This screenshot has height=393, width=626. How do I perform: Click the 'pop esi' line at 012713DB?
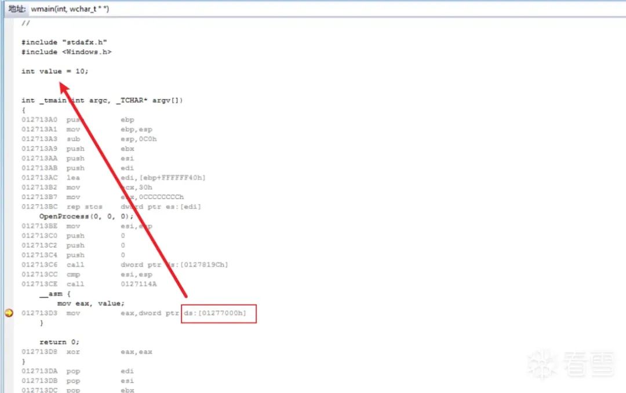(x=78, y=381)
